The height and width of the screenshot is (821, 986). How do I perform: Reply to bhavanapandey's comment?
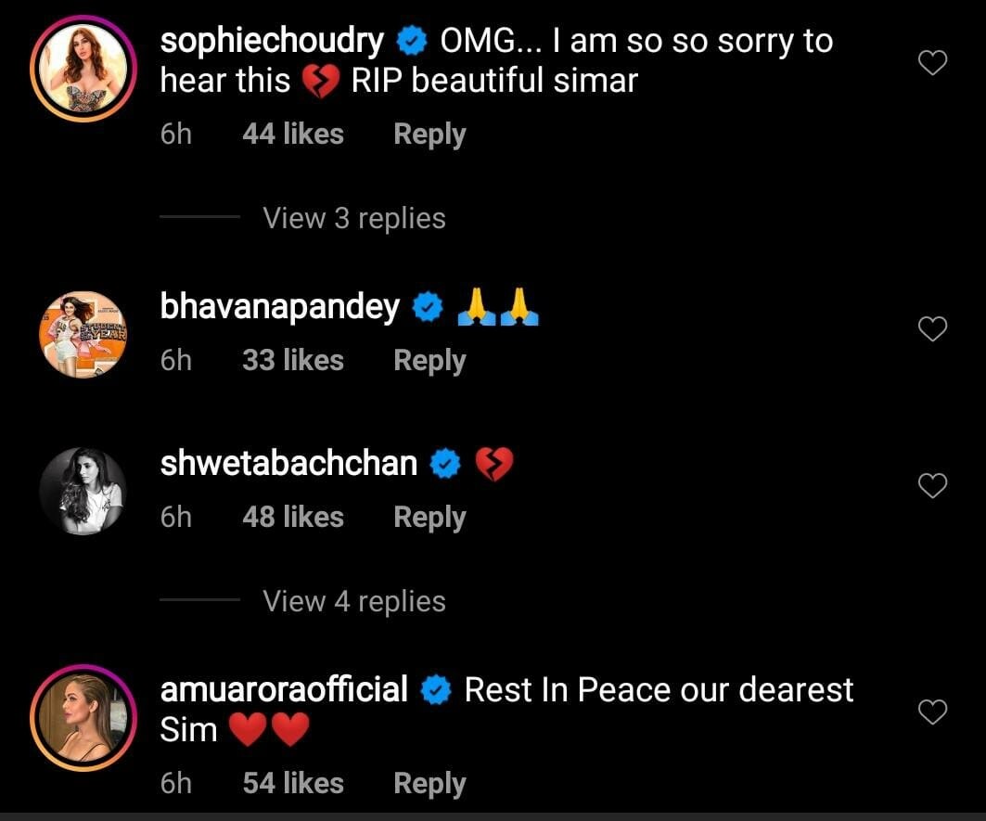[x=429, y=360]
